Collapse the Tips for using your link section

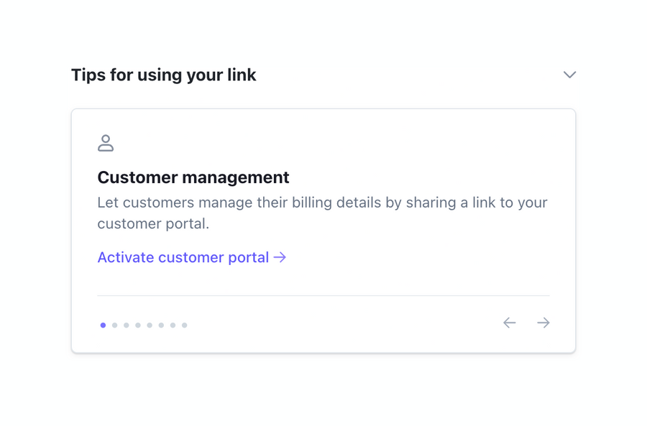pyautogui.click(x=569, y=74)
